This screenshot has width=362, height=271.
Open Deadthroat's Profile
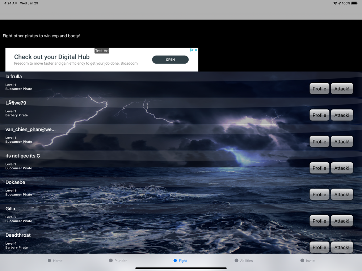click(x=319, y=247)
